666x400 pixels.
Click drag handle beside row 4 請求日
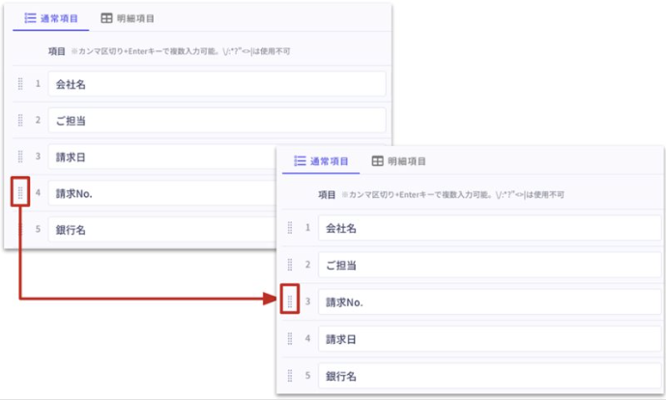pos(289,339)
